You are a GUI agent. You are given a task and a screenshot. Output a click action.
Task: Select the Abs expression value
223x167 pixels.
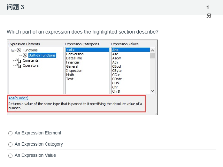[115, 50]
